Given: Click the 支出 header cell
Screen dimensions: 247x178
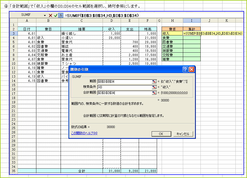Looking at the screenshot, I should pyautogui.click(x=130, y=29).
